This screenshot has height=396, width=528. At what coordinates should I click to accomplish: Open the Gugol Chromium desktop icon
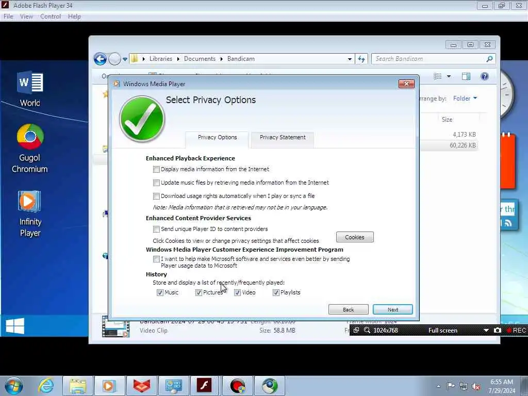tap(30, 148)
